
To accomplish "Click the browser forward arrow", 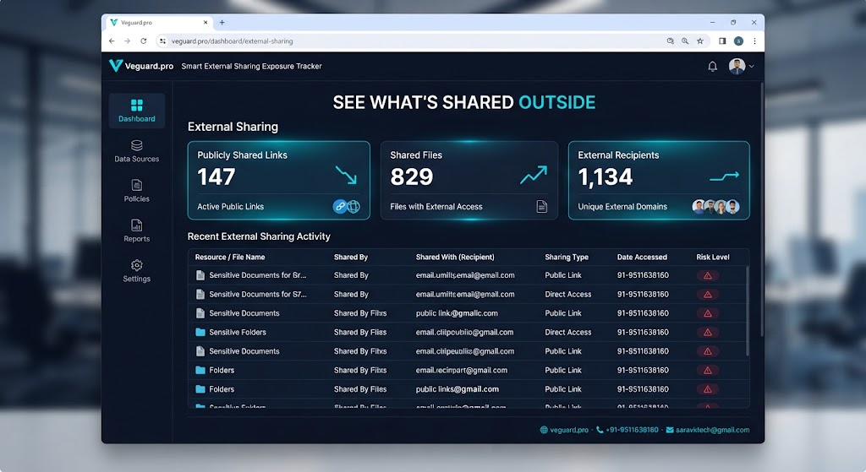I will 127,41.
